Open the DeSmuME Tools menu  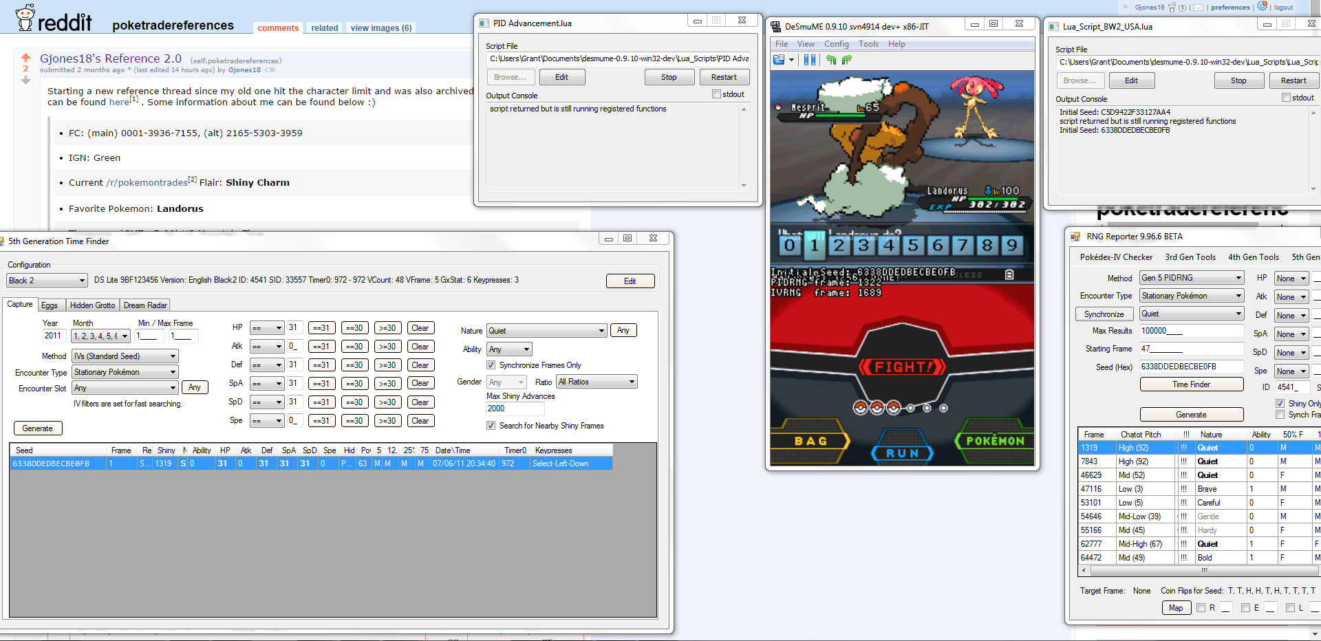[868, 44]
